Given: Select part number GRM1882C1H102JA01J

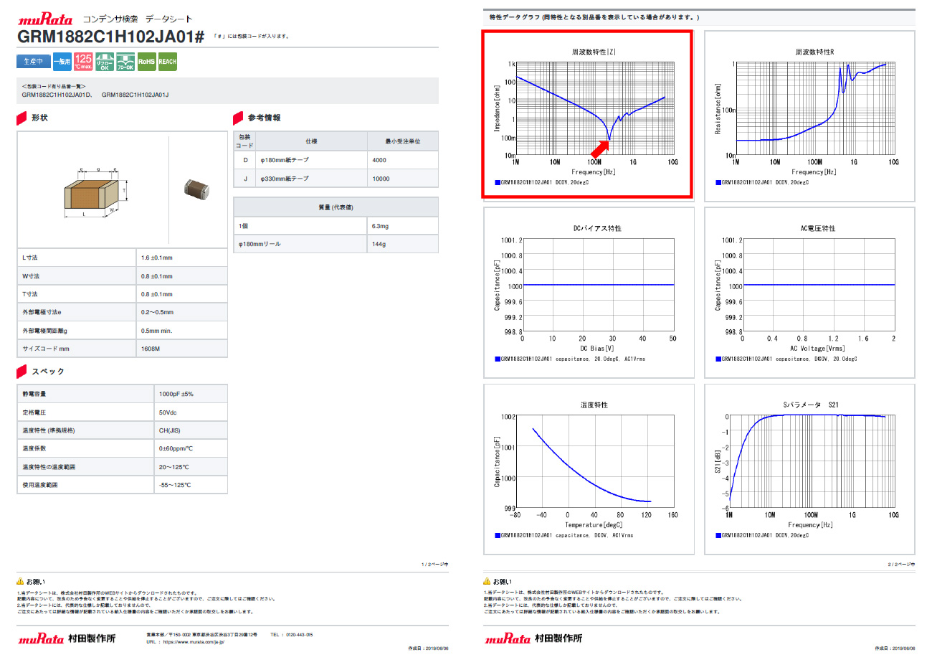Looking at the screenshot, I should (x=135, y=95).
